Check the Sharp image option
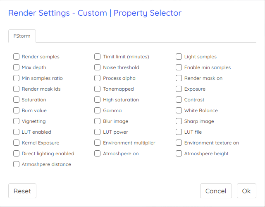 pyautogui.click(x=179, y=121)
